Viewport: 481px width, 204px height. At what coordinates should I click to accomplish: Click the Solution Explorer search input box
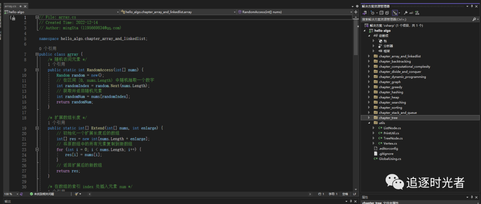414,20
